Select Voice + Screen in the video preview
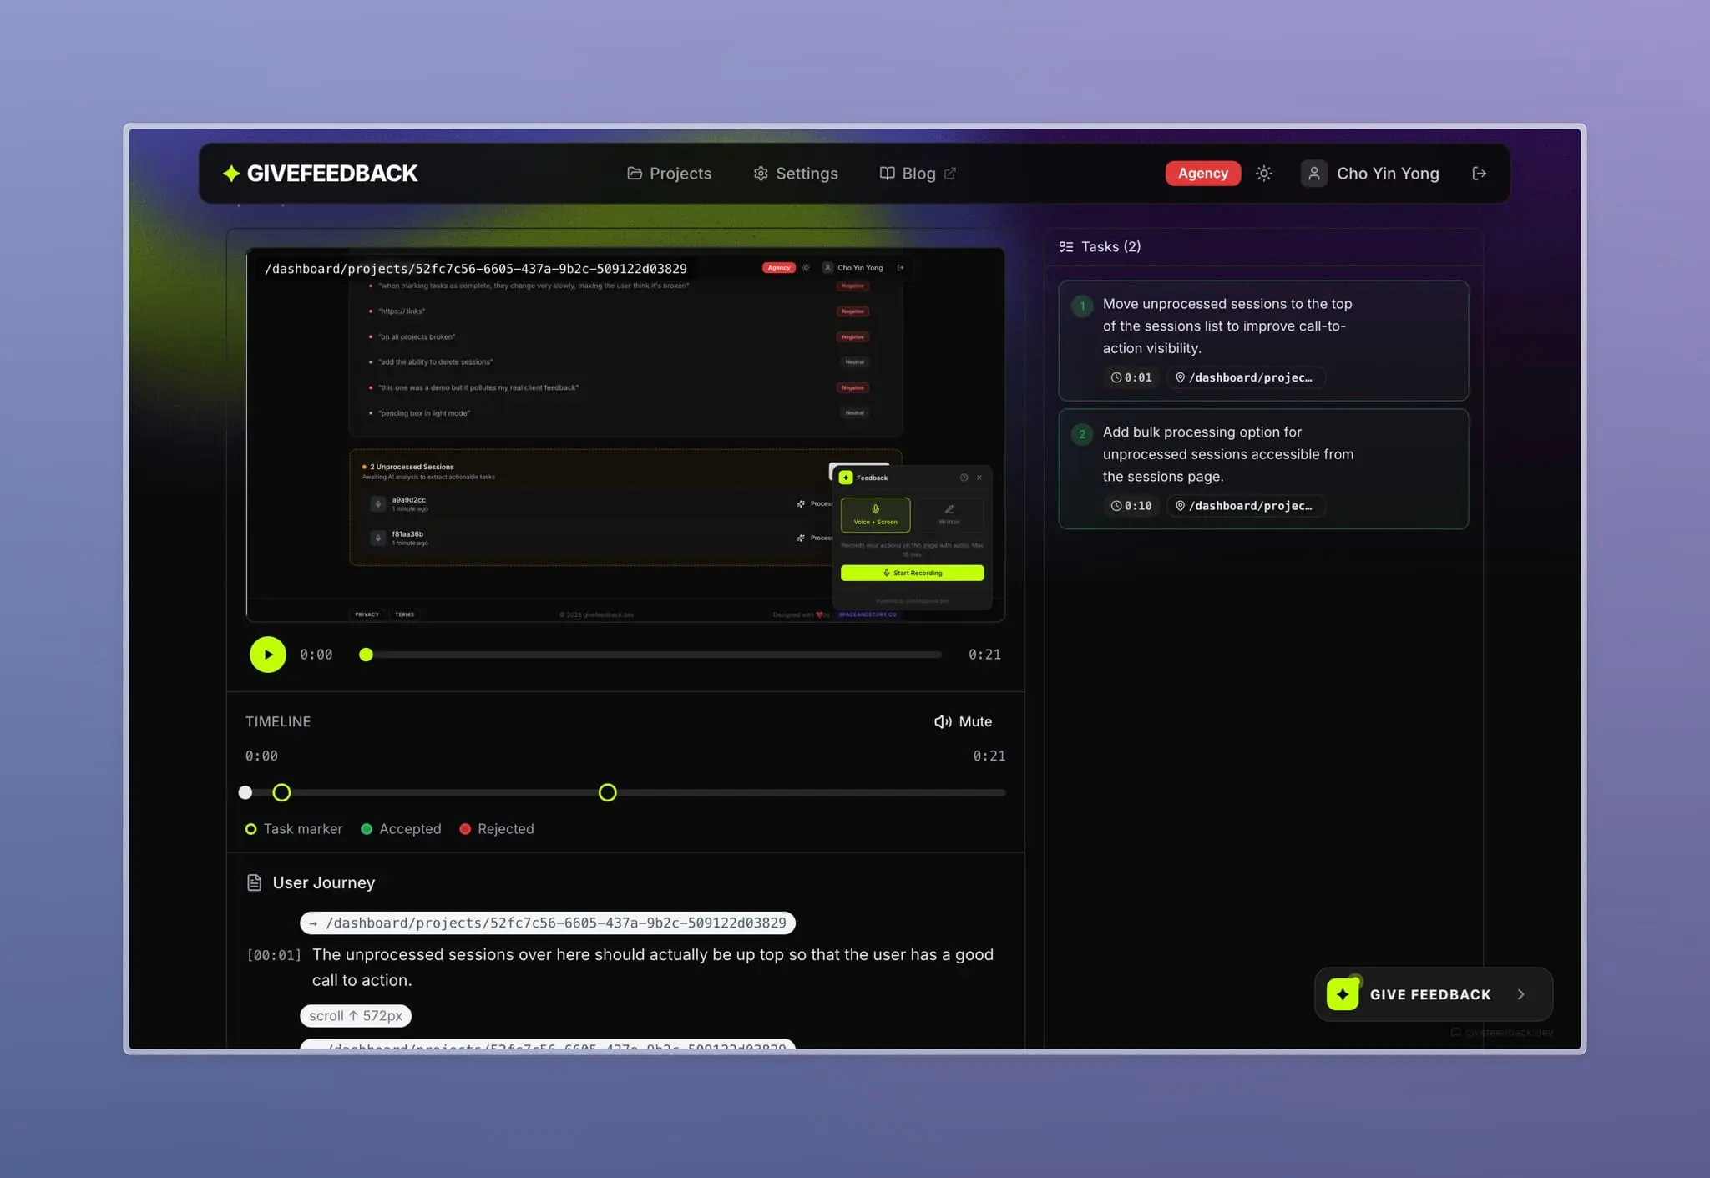Image resolution: width=1710 pixels, height=1178 pixels. click(875, 515)
